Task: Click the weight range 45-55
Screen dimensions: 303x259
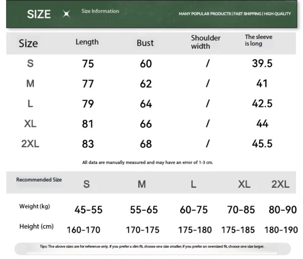Action: (x=88, y=209)
